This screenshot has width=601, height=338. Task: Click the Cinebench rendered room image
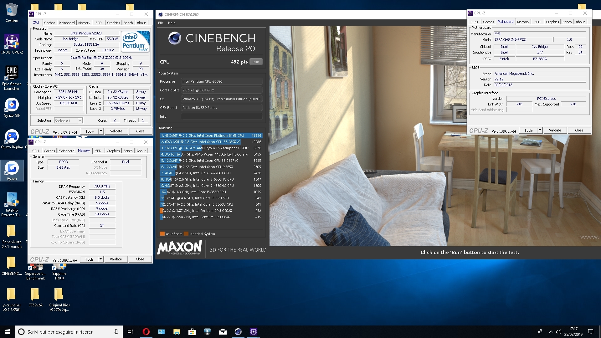point(435,136)
